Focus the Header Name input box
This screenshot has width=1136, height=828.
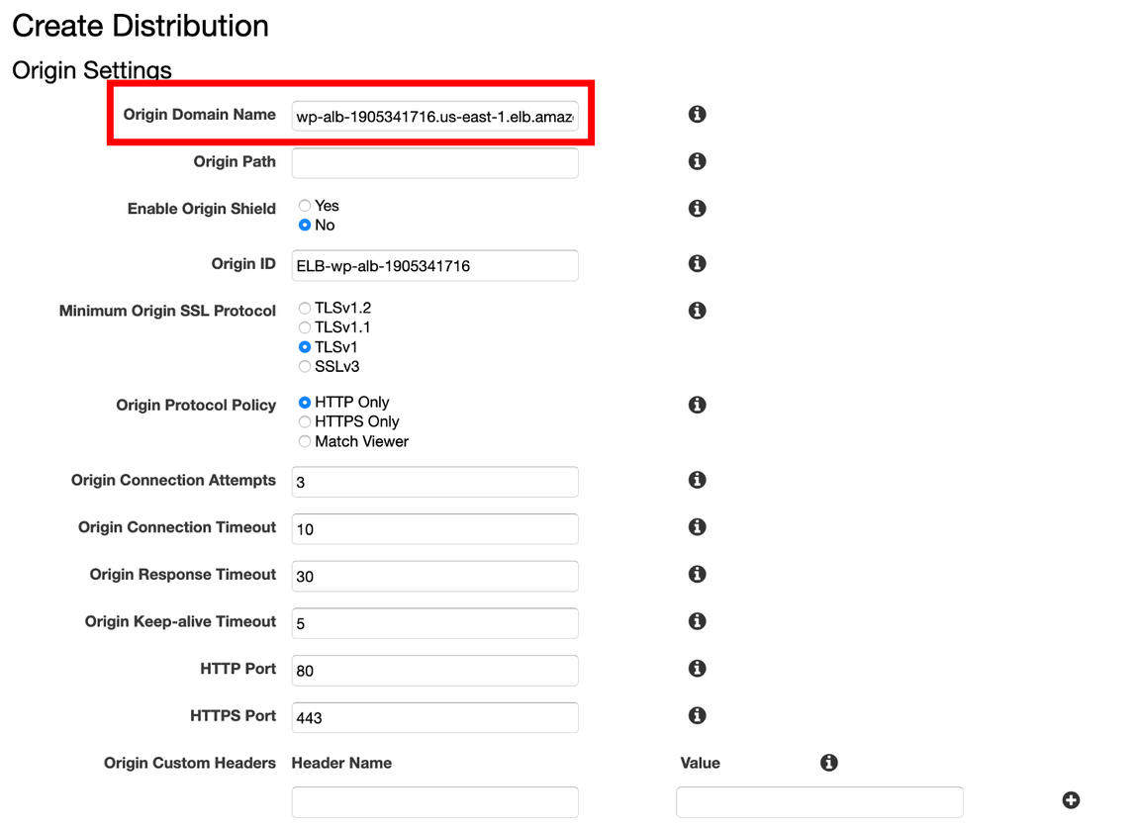[434, 802]
